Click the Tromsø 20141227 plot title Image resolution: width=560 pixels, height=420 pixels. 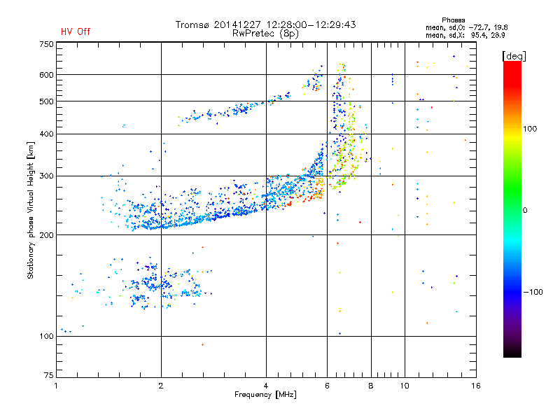[265, 24]
